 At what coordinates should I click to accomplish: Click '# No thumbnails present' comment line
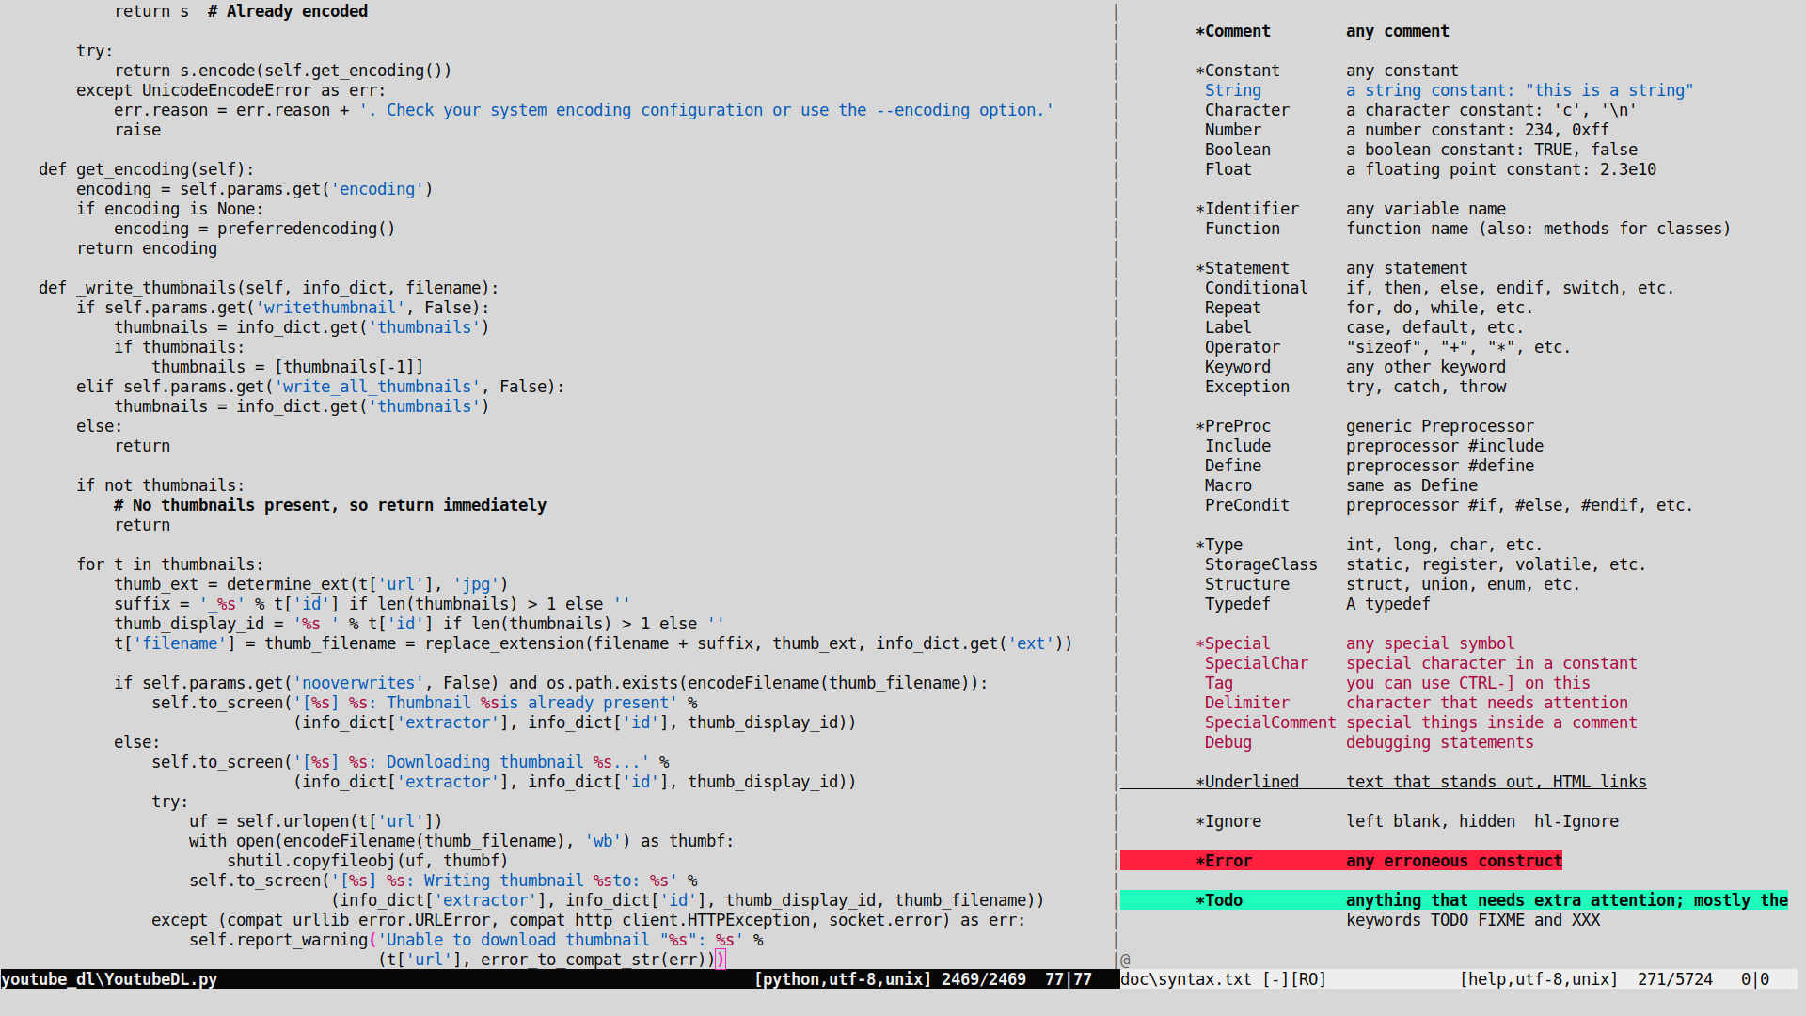coord(330,505)
